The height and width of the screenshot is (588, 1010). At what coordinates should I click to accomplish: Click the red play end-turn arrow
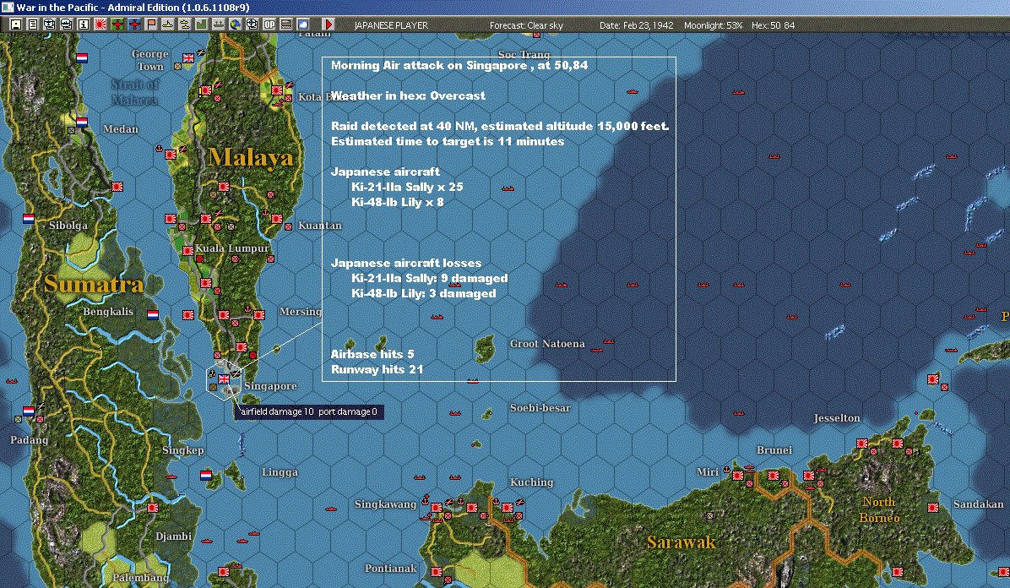[x=328, y=24]
